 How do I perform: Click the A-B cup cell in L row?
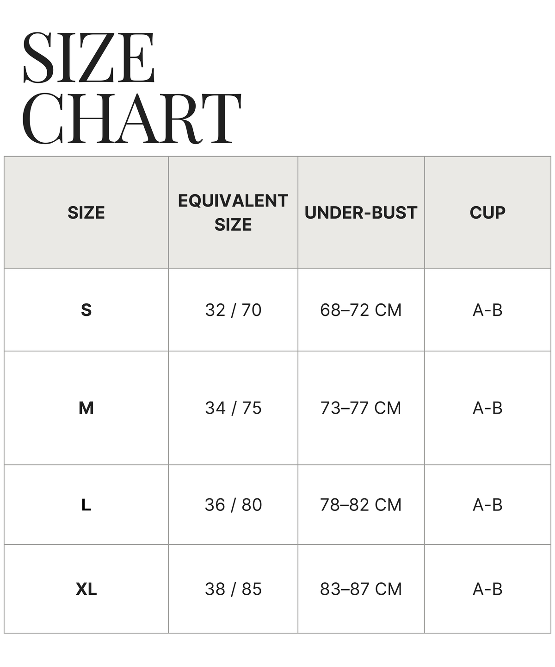pyautogui.click(x=487, y=505)
